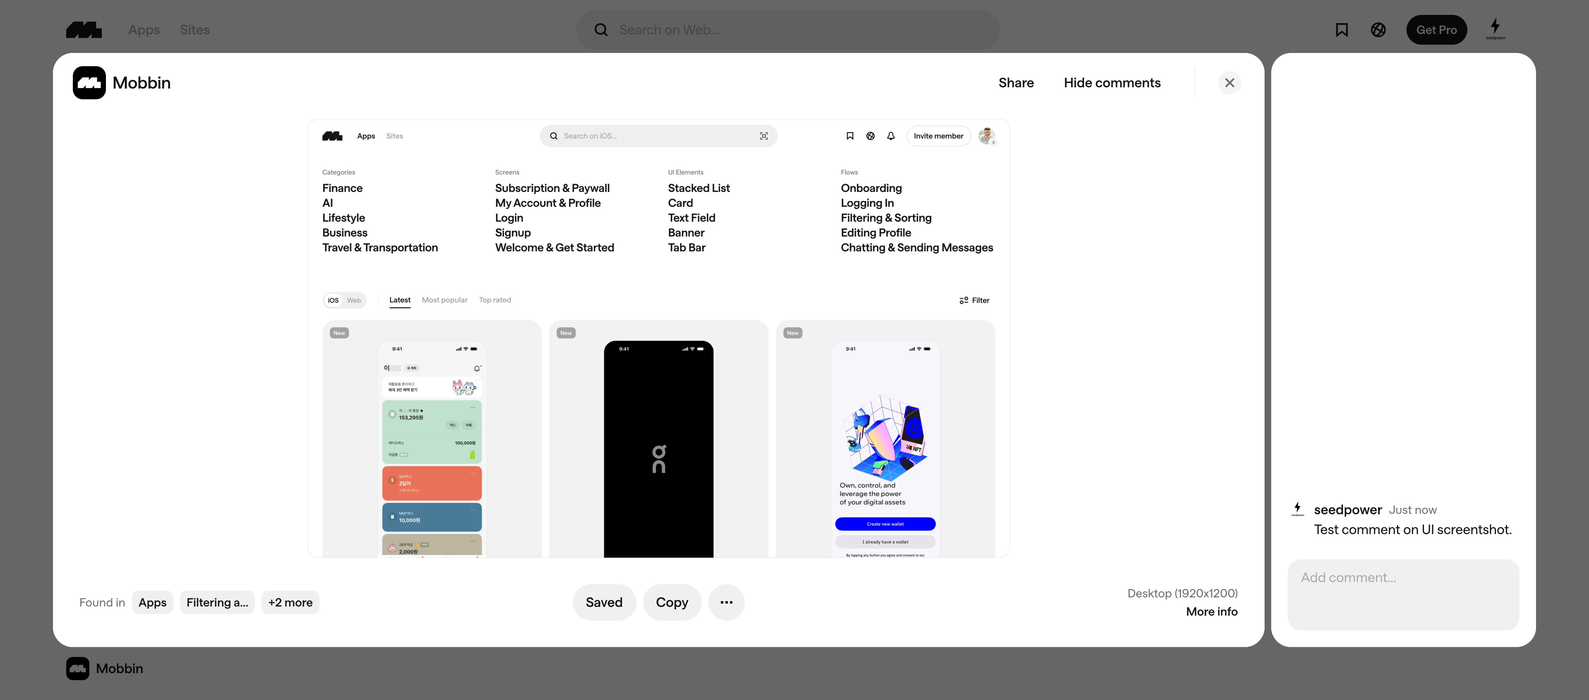
Task: Switch to the Sites tab
Action: [194, 30]
